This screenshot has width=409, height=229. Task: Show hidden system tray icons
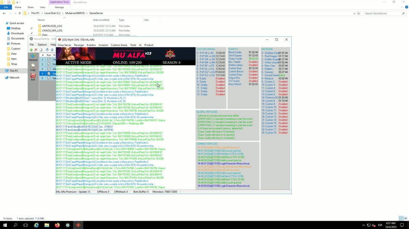tap(363, 225)
